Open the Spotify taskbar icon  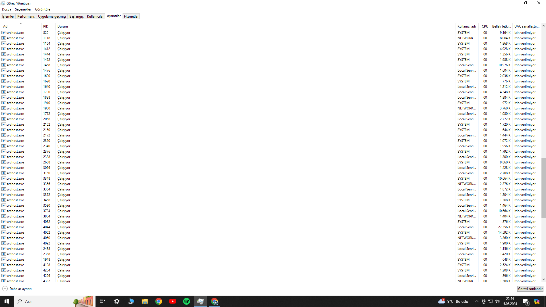click(x=187, y=301)
